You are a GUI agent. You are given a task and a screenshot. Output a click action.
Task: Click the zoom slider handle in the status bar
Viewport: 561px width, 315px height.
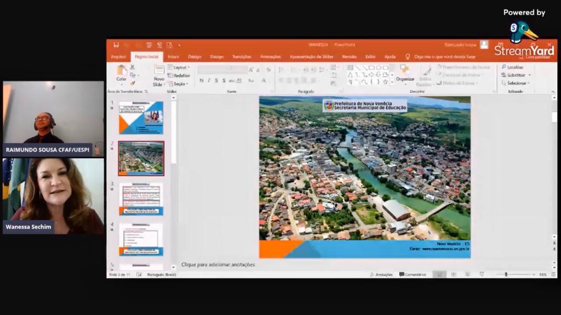506,275
